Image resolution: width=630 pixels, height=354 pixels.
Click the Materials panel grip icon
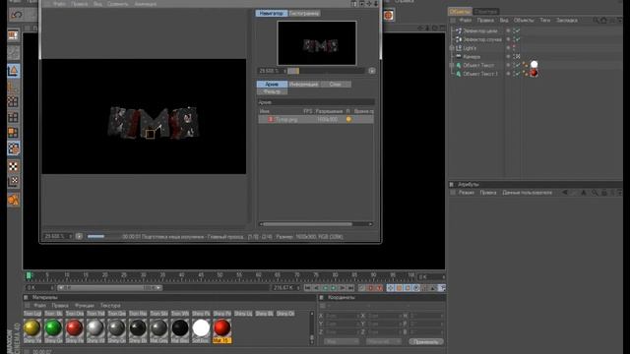click(x=27, y=297)
